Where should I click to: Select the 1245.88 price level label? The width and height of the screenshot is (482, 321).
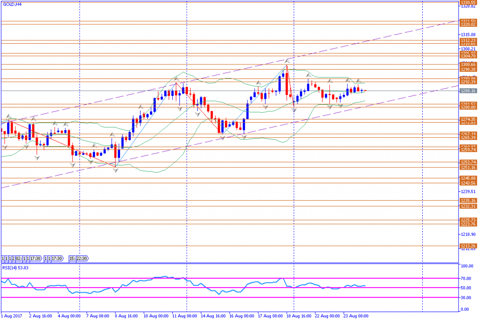tap(468, 178)
